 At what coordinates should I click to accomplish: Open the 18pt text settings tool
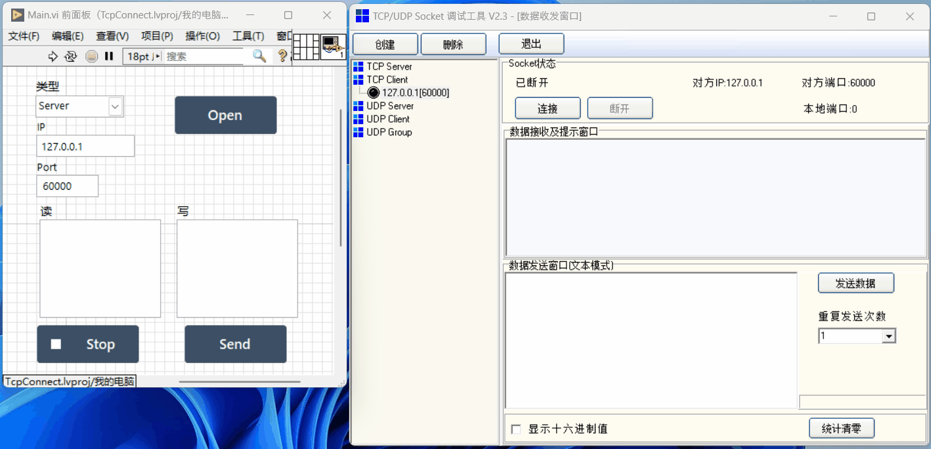[x=139, y=56]
